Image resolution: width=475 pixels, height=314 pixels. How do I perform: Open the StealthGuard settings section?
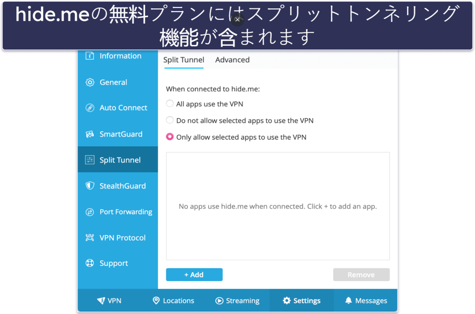[122, 186]
